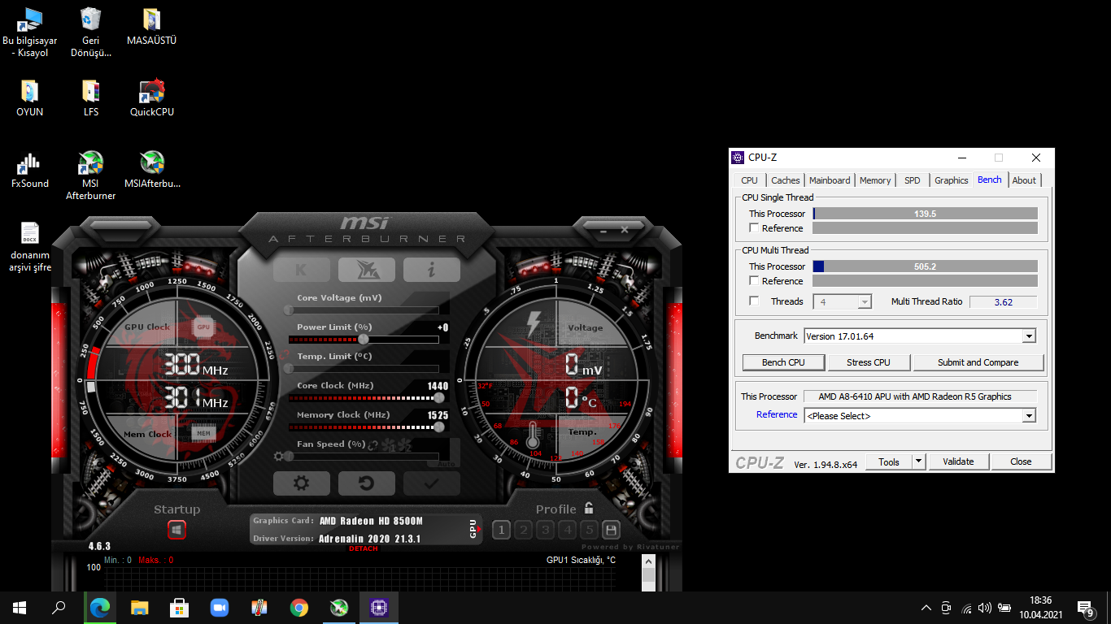Click the Power Limit slider handle
1111x624 pixels.
[364, 339]
